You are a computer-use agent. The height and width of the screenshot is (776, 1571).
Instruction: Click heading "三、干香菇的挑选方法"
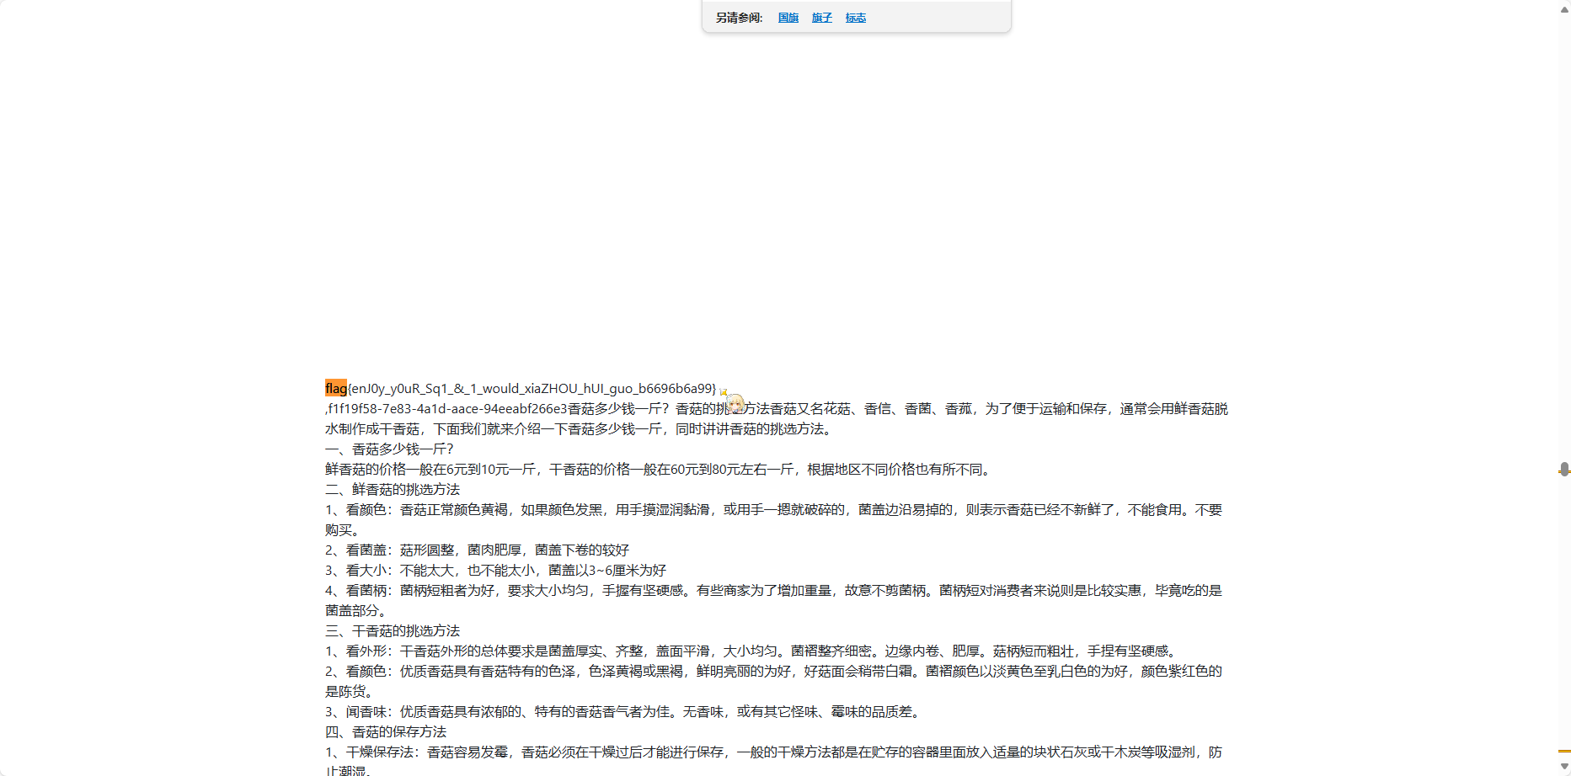tap(393, 630)
